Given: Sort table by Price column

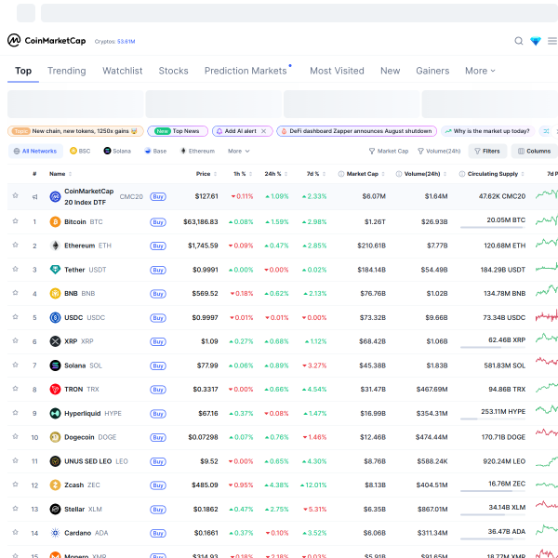Looking at the screenshot, I should click(x=206, y=174).
